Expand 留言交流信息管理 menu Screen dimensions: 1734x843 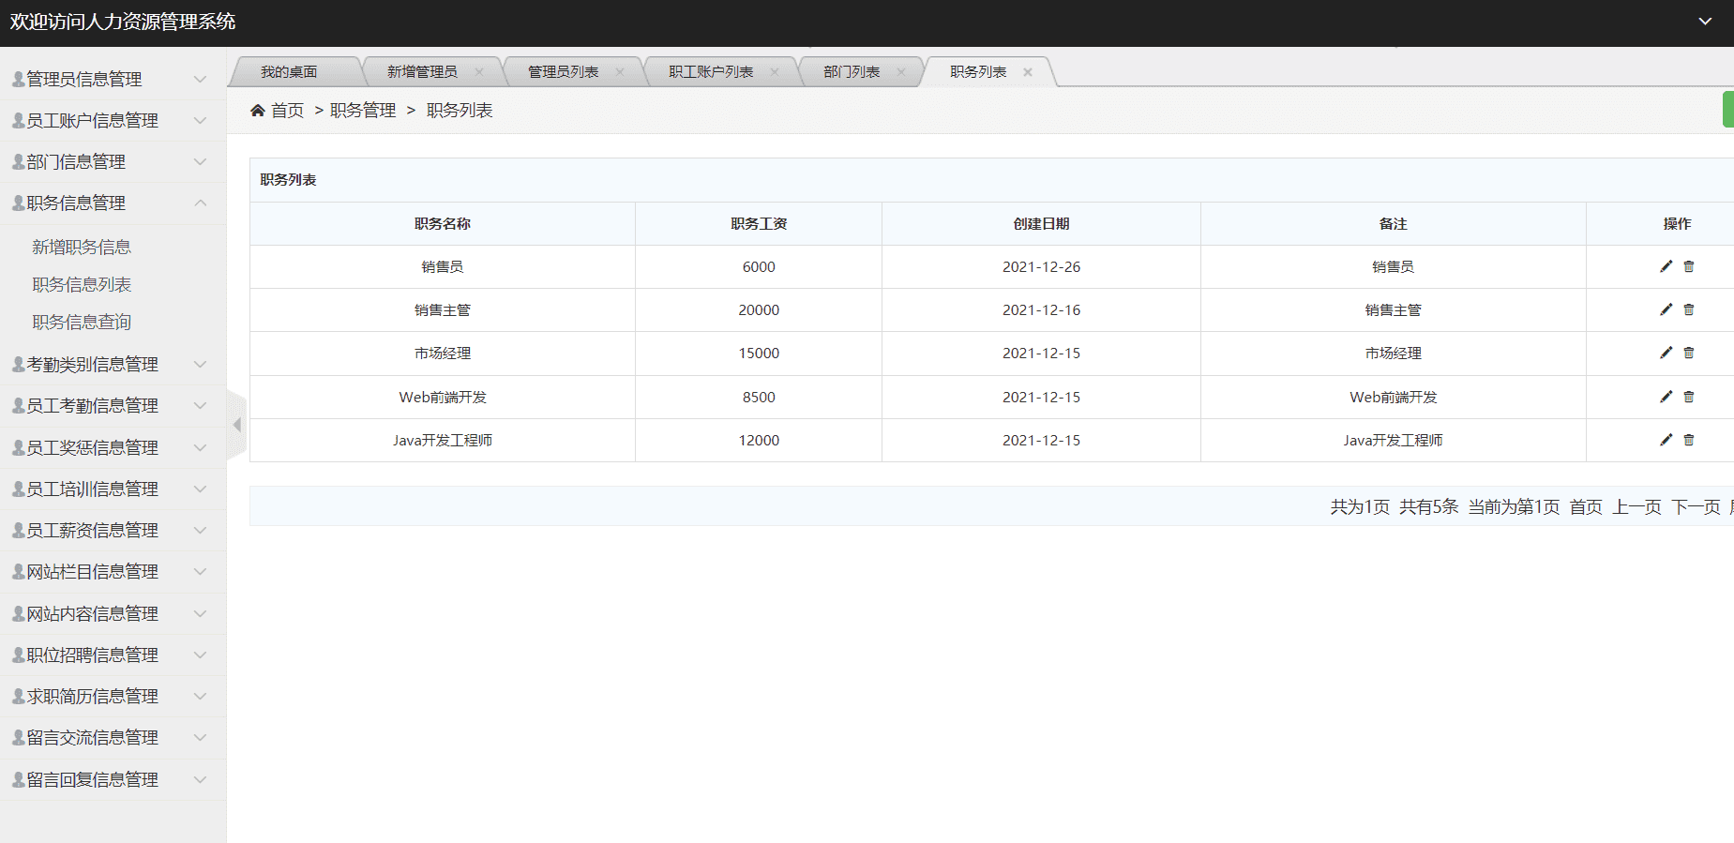point(113,737)
